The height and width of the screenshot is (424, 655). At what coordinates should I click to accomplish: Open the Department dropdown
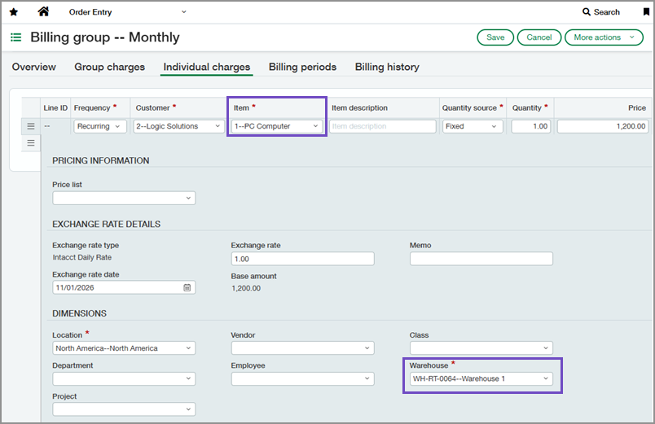click(x=124, y=378)
